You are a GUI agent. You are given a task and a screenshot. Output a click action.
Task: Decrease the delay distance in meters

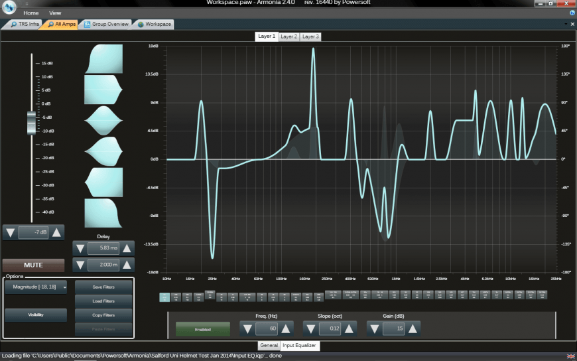click(80, 265)
